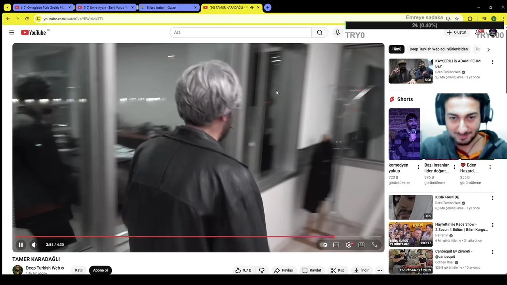Viewport: 507px width, 285px height.
Task: Switch to Omeglede Türk Gırtlak browser tab
Action: pos(43,7)
